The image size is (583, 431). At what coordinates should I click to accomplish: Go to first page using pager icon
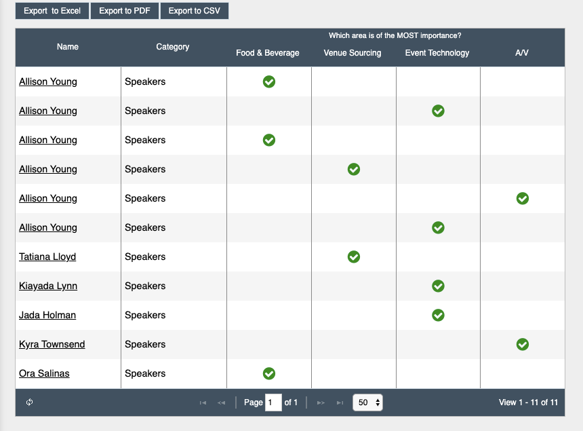click(203, 402)
